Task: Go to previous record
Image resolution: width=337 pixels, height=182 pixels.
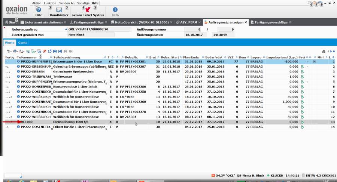Action: click(x=60, y=51)
